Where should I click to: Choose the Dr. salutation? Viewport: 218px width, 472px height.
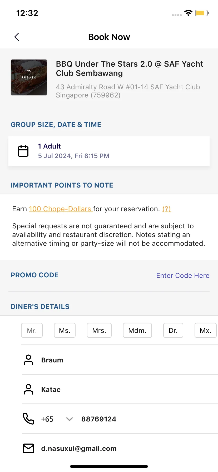pyautogui.click(x=173, y=330)
